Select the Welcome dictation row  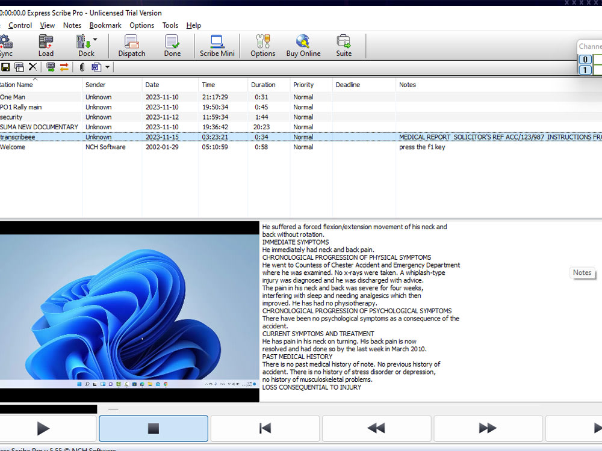point(301,147)
